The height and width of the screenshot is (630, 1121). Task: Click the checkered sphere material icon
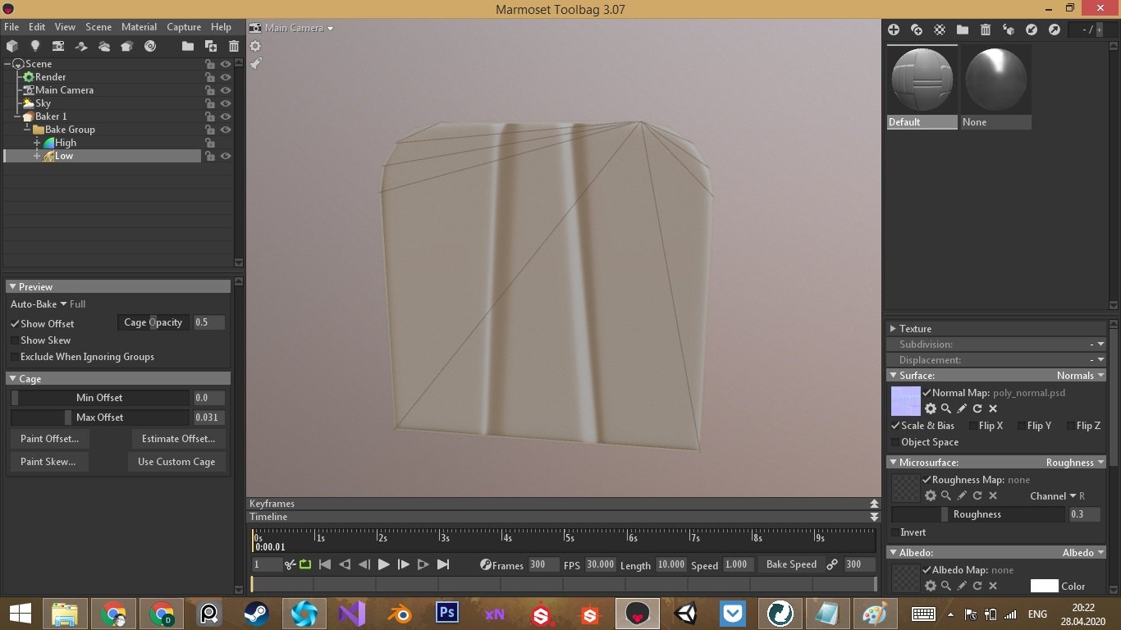coord(940,30)
